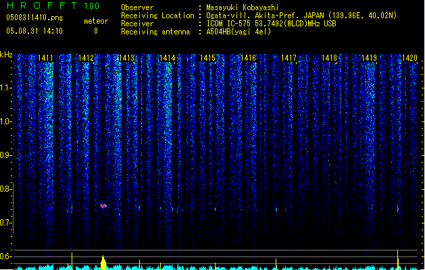This screenshot has width=425, height=270.
Task: Click the ICOM IC-575 receiver text
Action: coord(271,24)
